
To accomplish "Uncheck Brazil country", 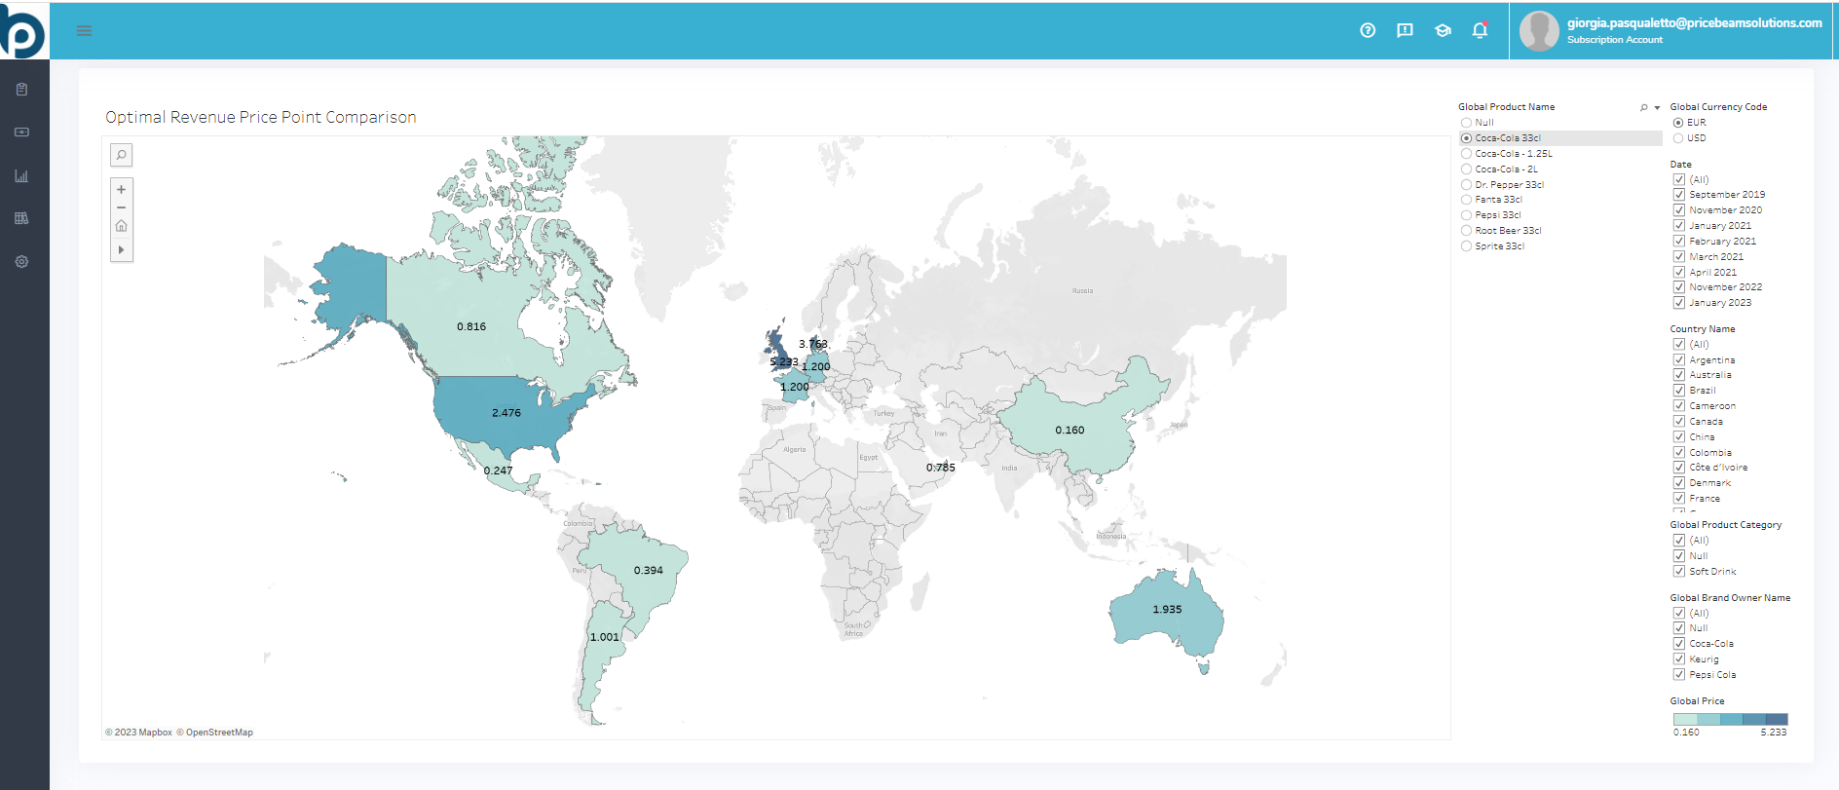I will [x=1679, y=391].
